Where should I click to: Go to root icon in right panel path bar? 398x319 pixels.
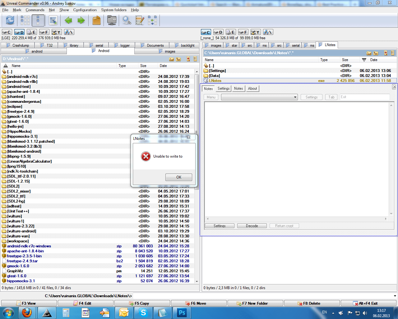[x=369, y=53]
